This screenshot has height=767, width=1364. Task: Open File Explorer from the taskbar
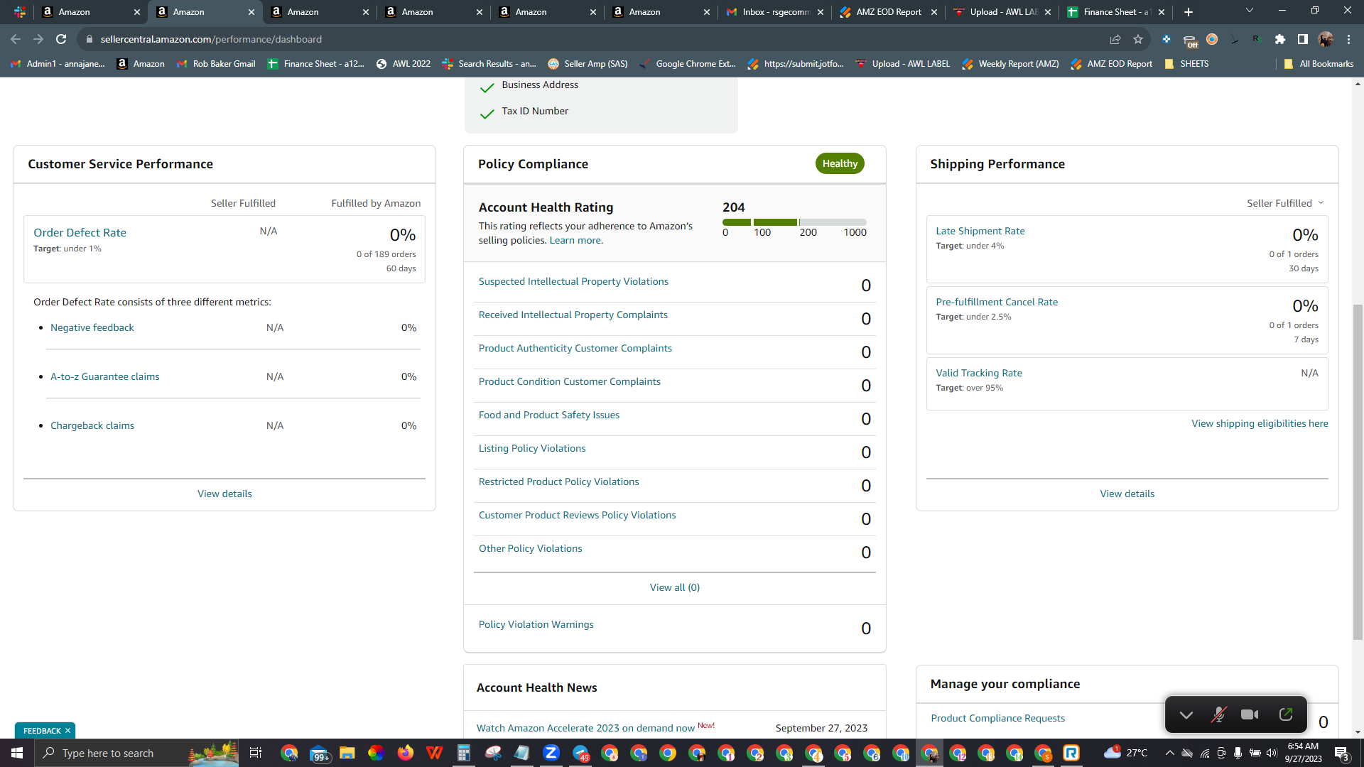[347, 753]
